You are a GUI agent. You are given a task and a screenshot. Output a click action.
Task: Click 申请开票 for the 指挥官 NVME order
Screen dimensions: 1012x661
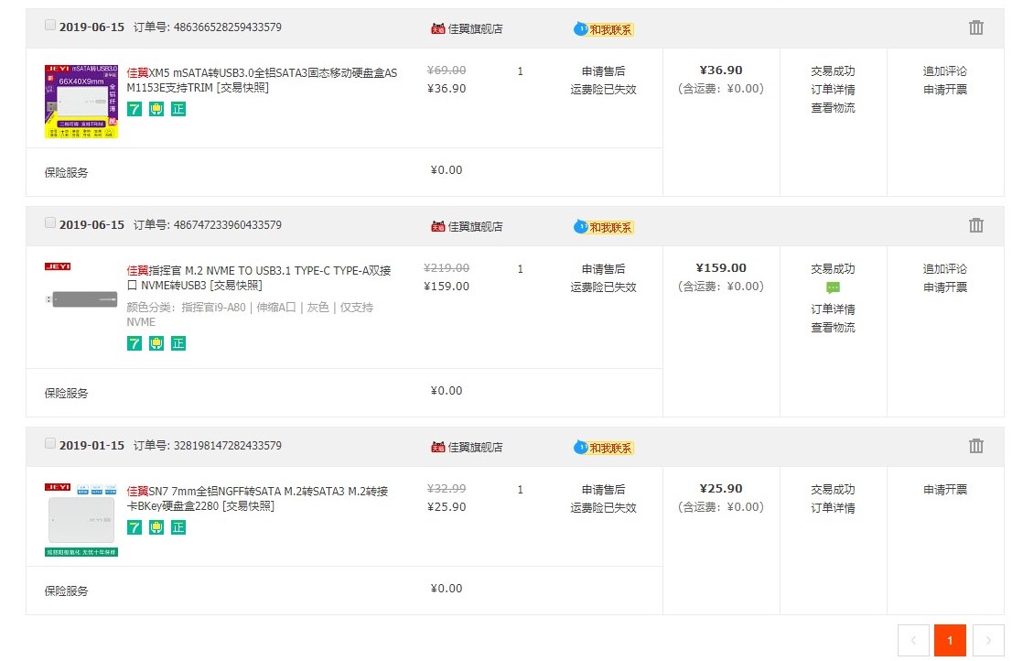tap(945, 287)
